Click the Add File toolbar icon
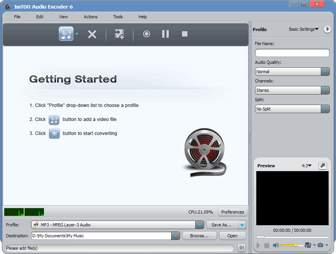 pos(65,34)
